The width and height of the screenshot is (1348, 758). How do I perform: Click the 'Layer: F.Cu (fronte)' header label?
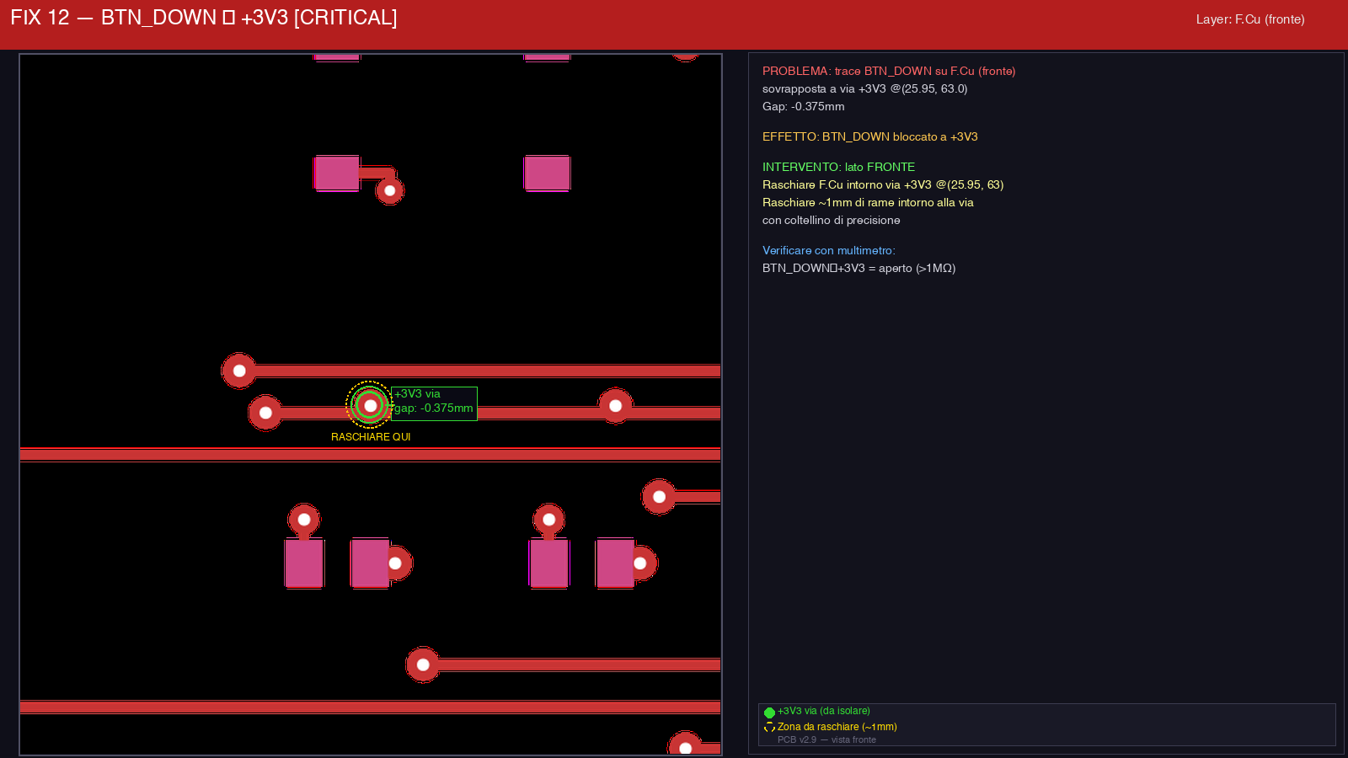point(1249,19)
